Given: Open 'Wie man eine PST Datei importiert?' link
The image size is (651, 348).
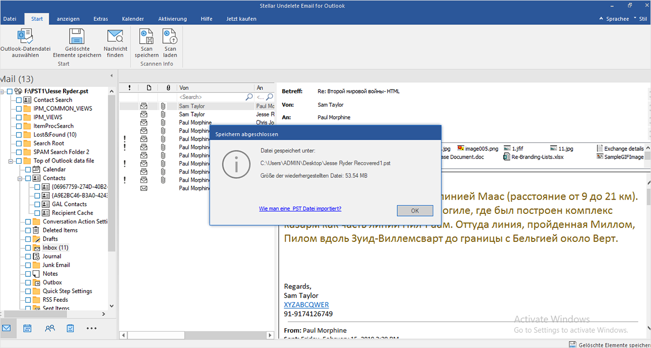Looking at the screenshot, I should (300, 209).
